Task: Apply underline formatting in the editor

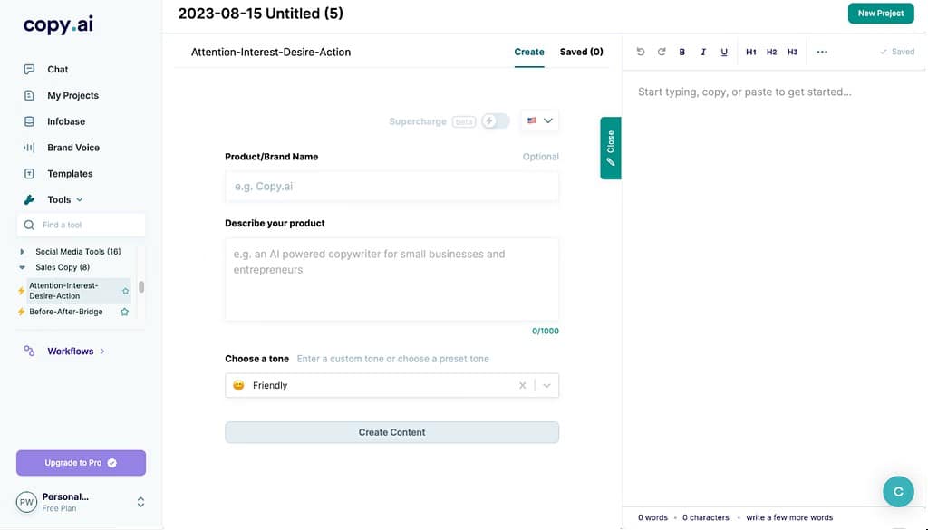Action: click(724, 52)
